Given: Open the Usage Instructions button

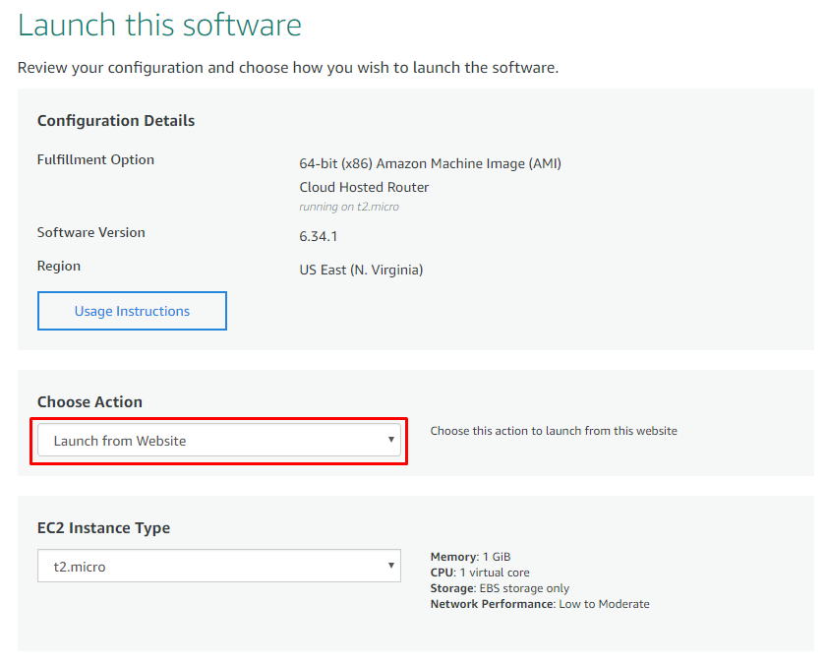Looking at the screenshot, I should (132, 311).
